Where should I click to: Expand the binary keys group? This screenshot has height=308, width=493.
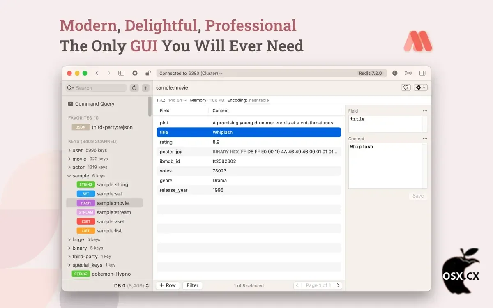pyautogui.click(x=69, y=248)
